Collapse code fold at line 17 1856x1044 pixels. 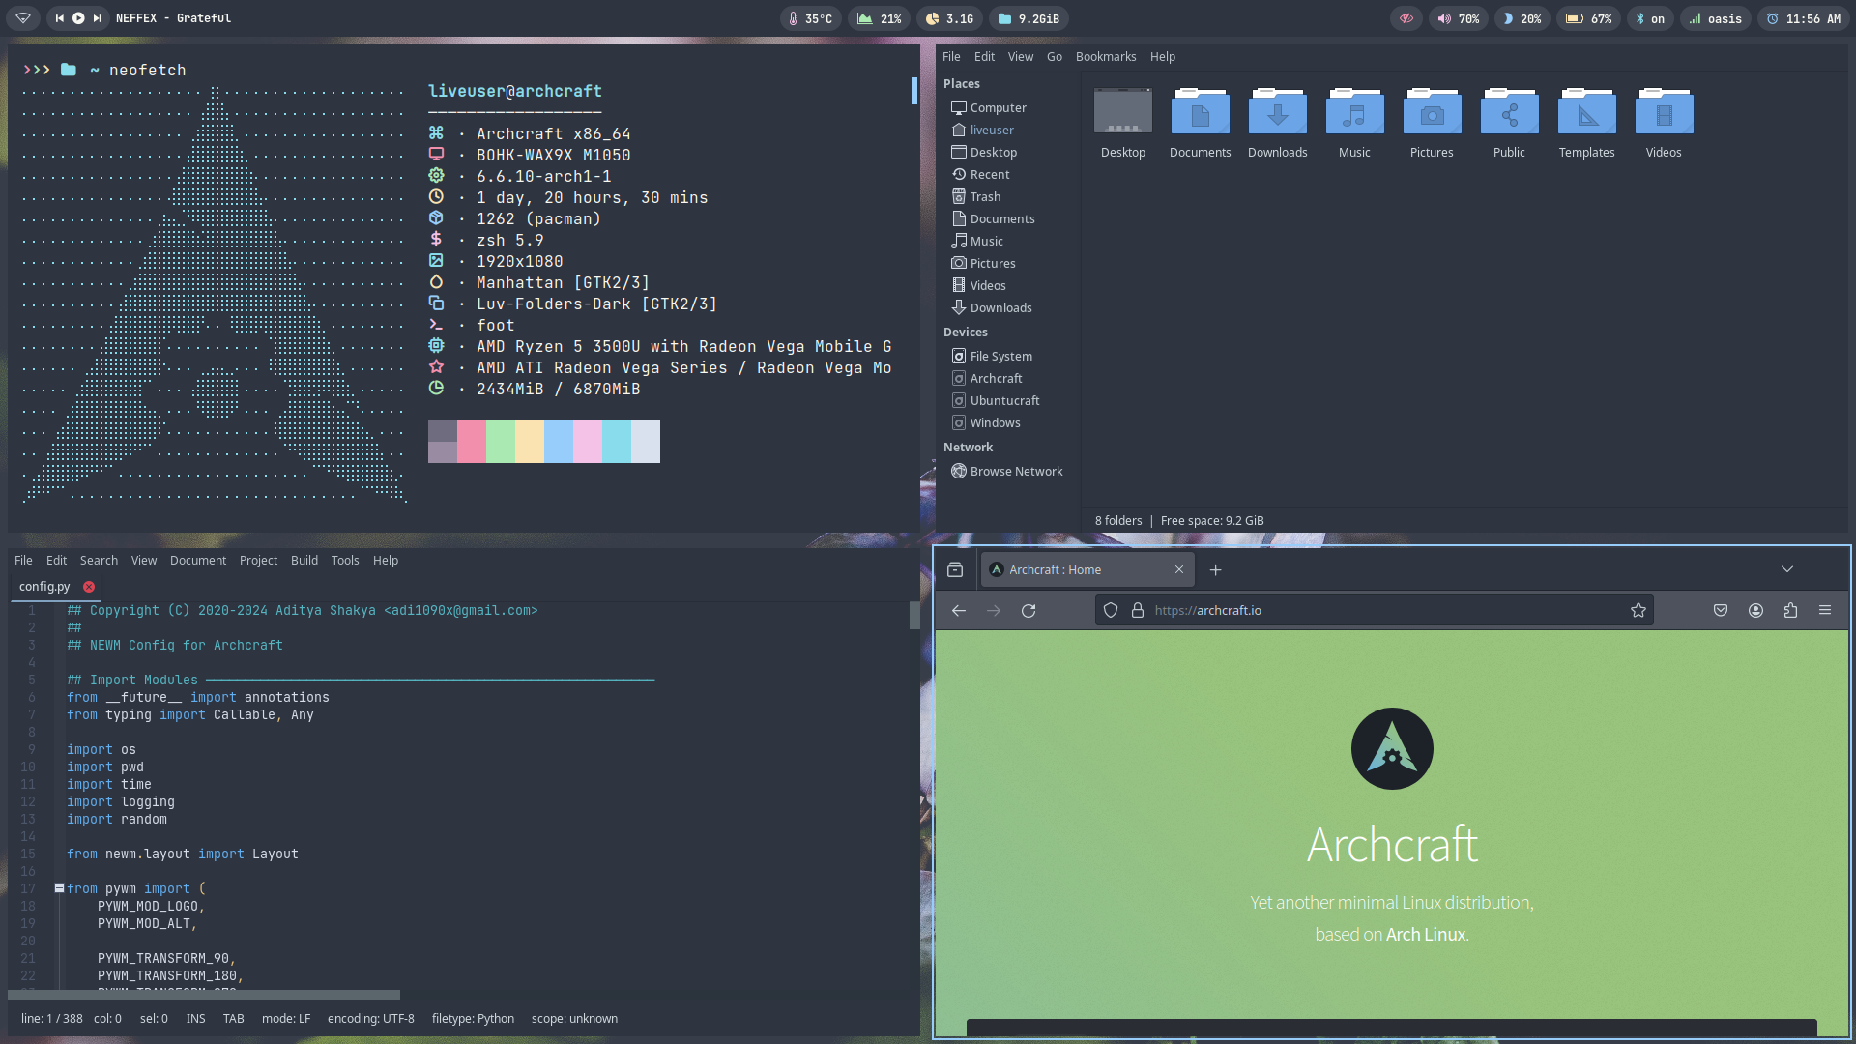(59, 888)
